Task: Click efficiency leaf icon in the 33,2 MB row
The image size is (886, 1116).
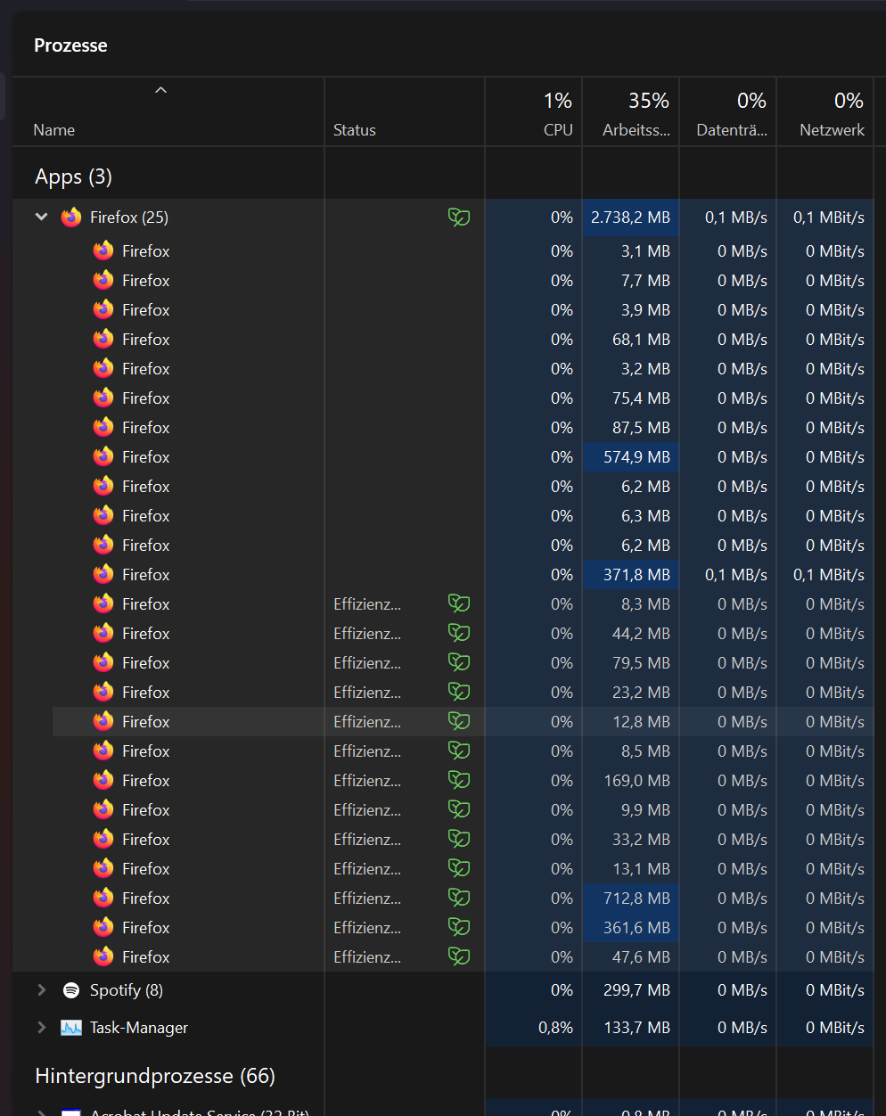Action: click(x=459, y=839)
